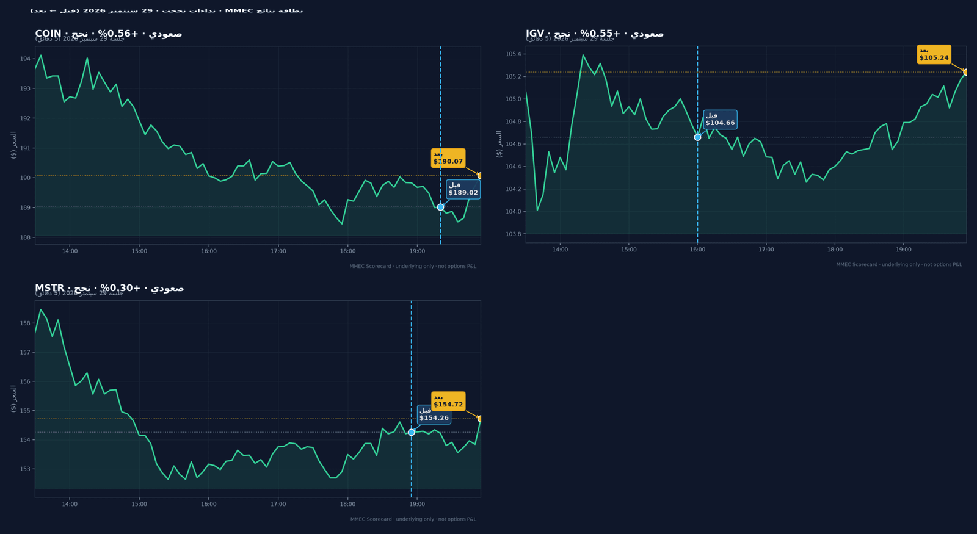The image size is (977, 534).
Task: Click the 105.4 price tick on IGV axis
Action: (514, 54)
